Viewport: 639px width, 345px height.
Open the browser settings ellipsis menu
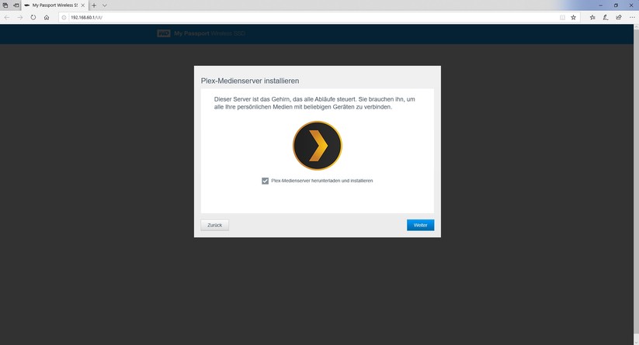coord(632,18)
